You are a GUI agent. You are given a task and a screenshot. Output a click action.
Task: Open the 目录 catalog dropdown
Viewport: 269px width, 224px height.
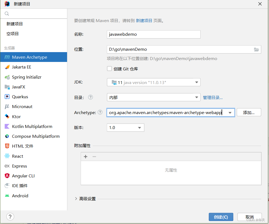[197, 97]
